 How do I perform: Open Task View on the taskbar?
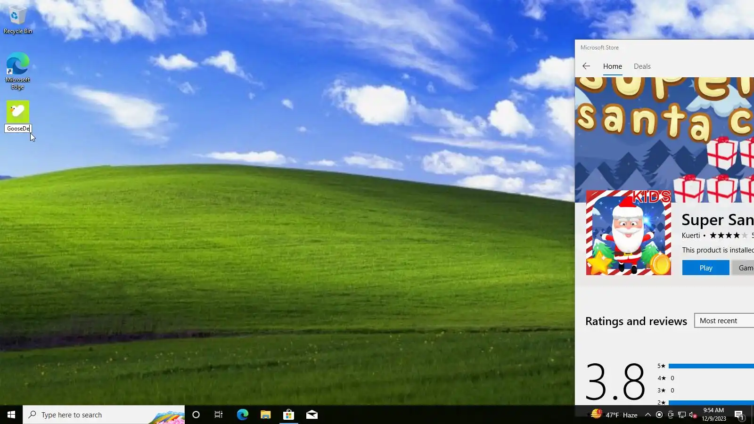(x=219, y=415)
